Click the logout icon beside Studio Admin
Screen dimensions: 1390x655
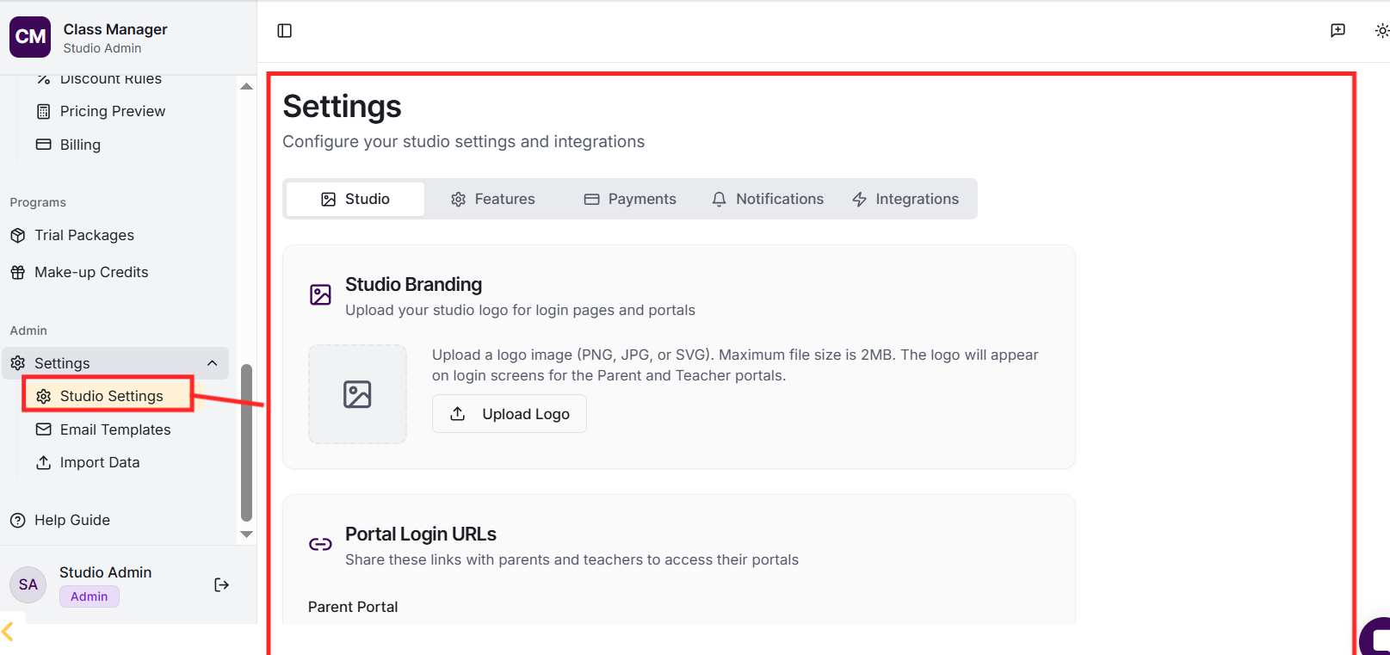coord(221,585)
